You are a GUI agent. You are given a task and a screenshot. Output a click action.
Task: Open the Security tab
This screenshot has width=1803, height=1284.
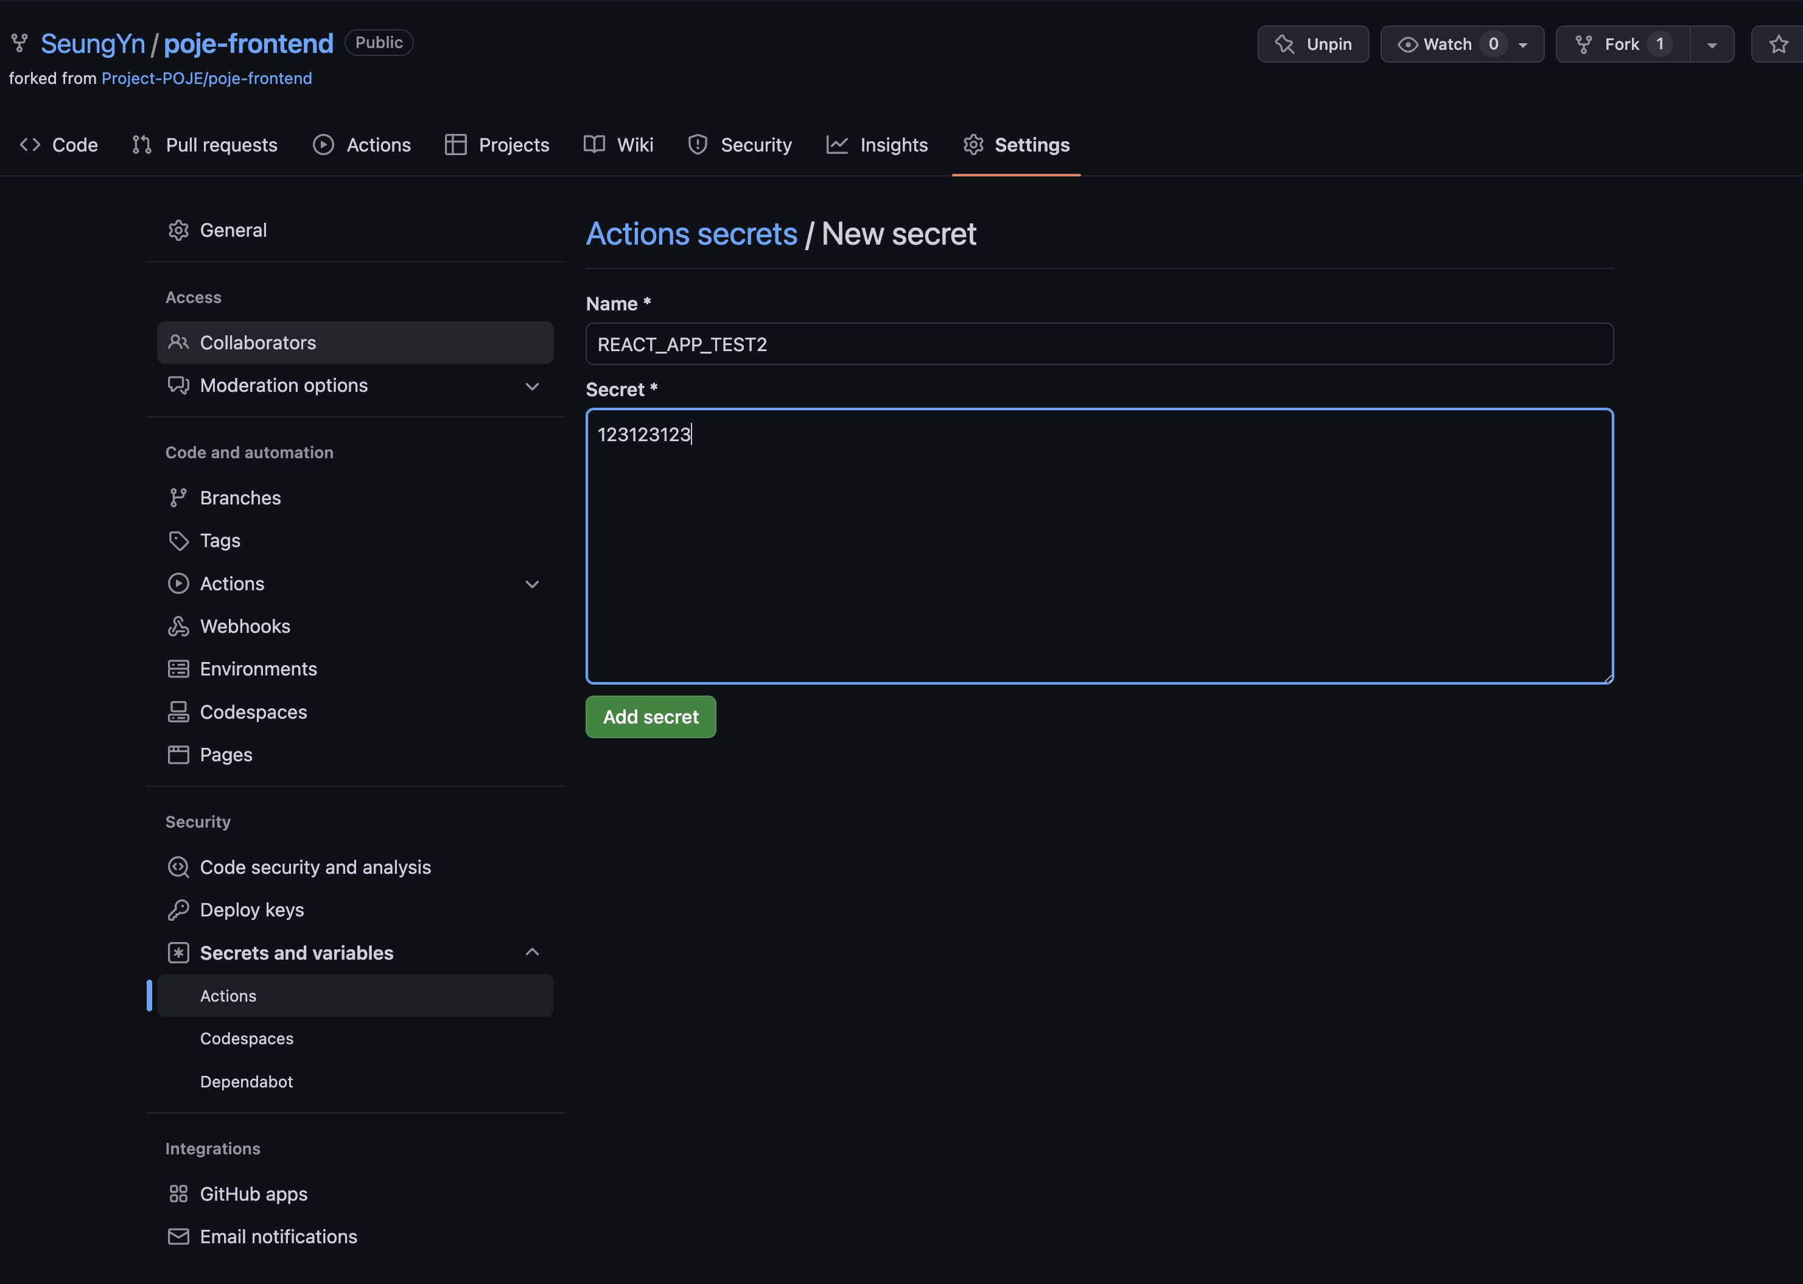click(740, 145)
